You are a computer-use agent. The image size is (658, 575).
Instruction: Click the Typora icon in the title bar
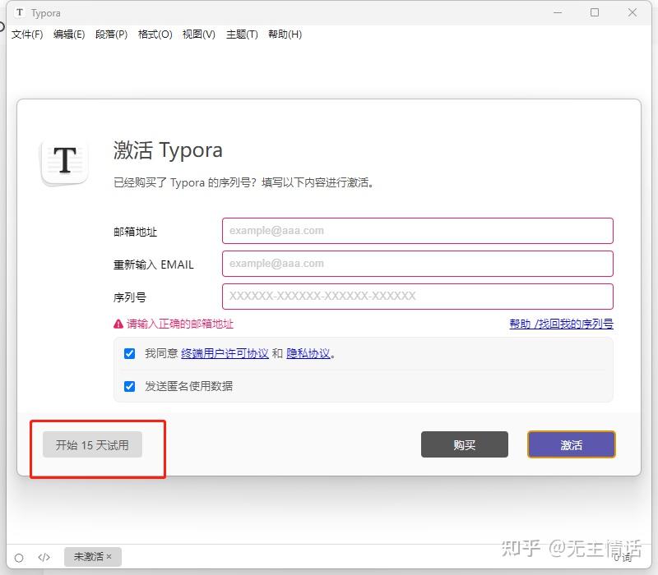(19, 12)
